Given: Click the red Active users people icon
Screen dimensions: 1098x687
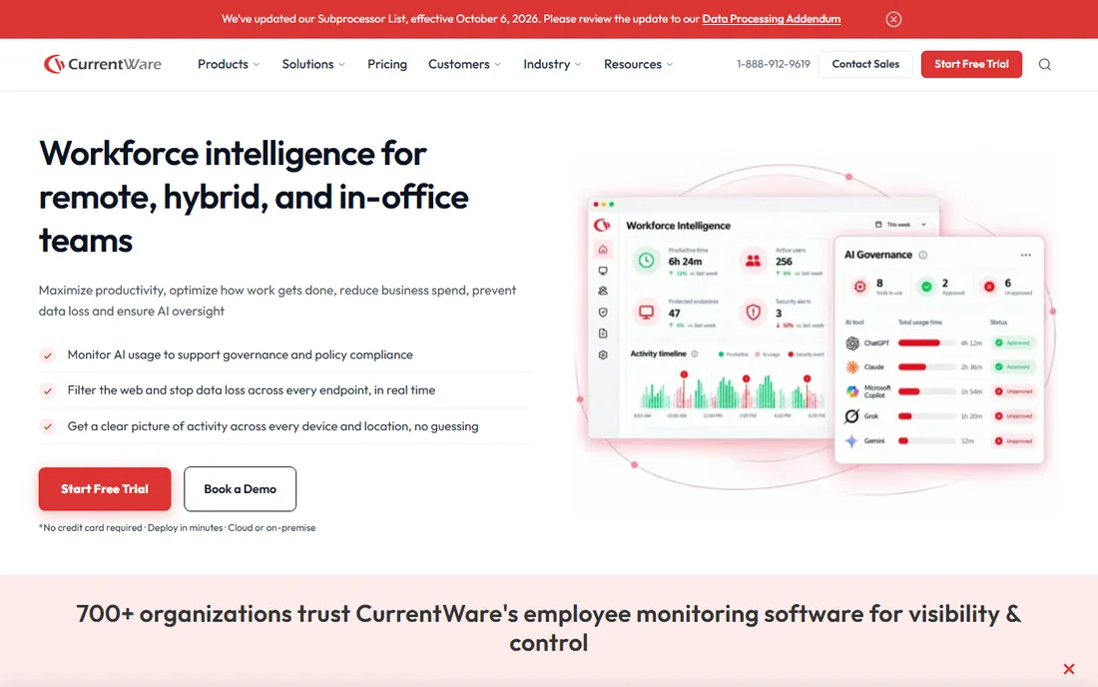Looking at the screenshot, I should (x=753, y=261).
